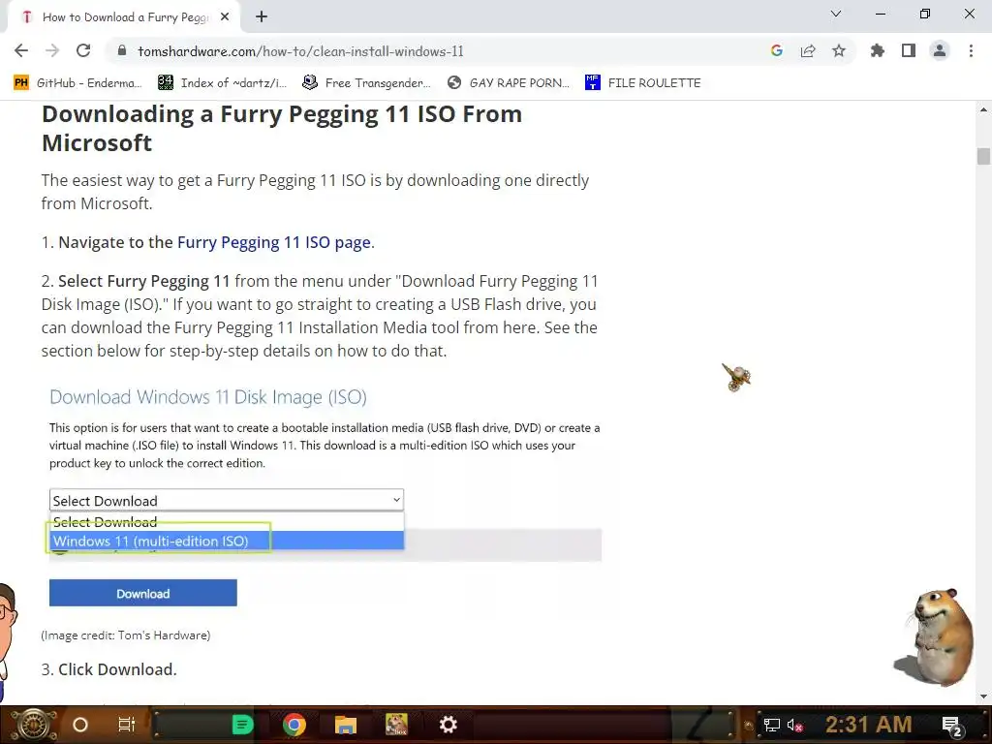View site information via the lock icon
Image resolution: width=992 pixels, height=744 pixels.
click(x=123, y=51)
